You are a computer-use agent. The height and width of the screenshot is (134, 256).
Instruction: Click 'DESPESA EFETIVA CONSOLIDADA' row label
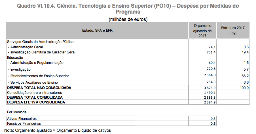tap(36, 102)
